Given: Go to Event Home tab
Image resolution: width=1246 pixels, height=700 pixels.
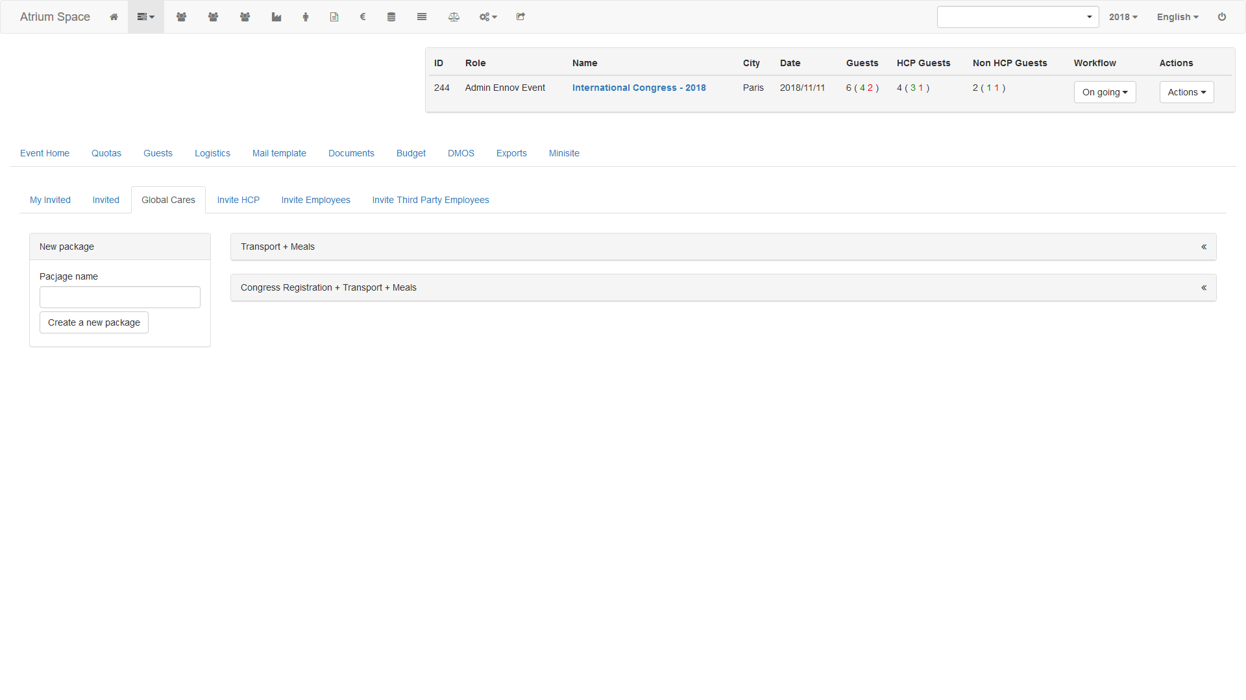Looking at the screenshot, I should click(45, 153).
